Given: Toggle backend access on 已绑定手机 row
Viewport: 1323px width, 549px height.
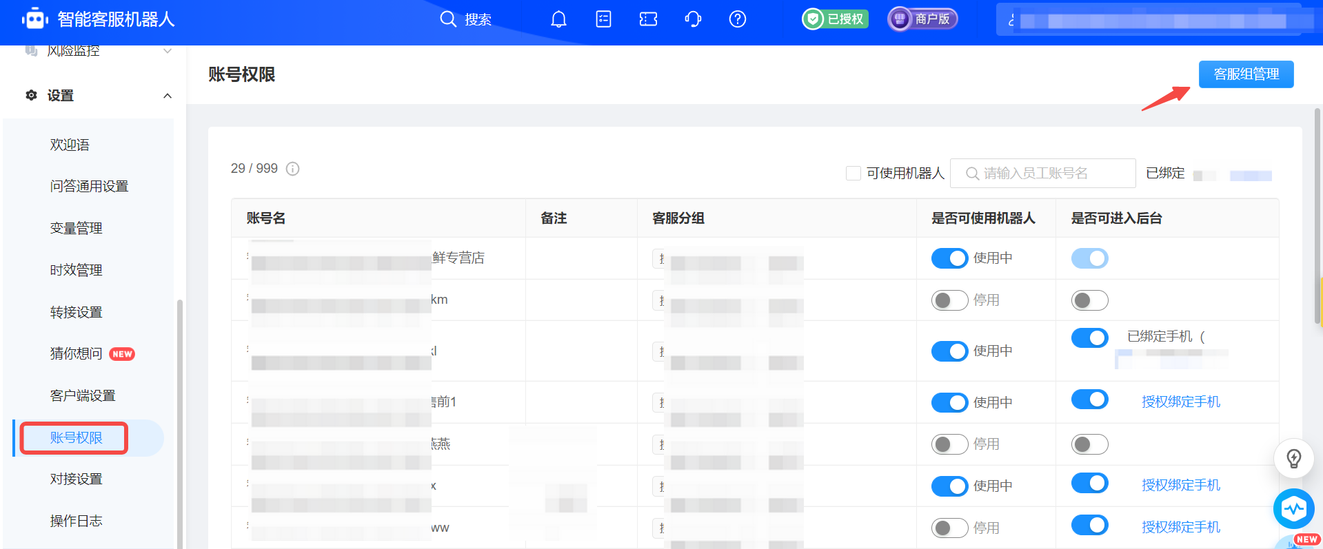Looking at the screenshot, I should 1089,338.
